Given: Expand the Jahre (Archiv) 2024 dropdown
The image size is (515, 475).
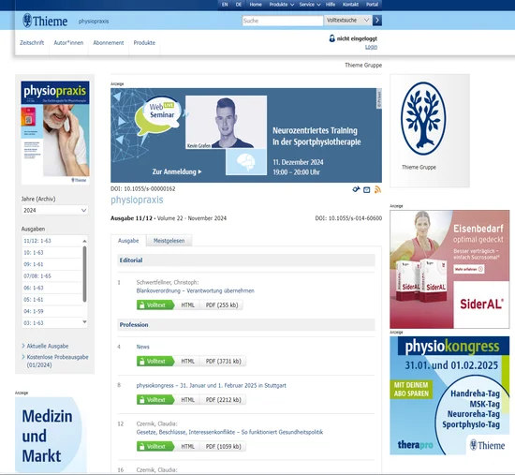Looking at the screenshot, I should pyautogui.click(x=54, y=210).
